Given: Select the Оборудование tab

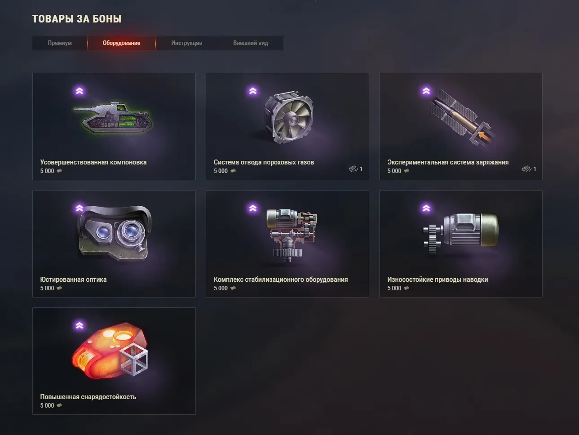Looking at the screenshot, I should pyautogui.click(x=121, y=43).
